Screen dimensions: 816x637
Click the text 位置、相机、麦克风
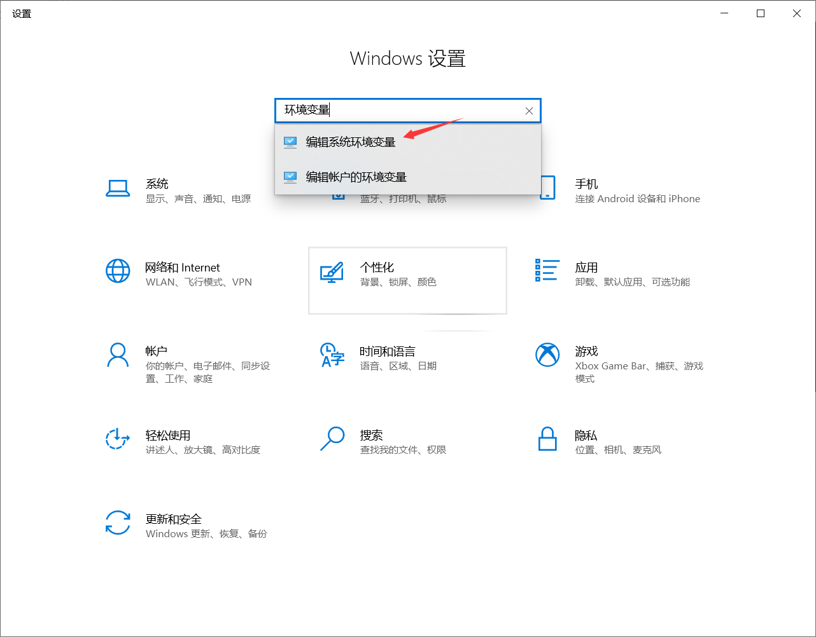point(618,450)
